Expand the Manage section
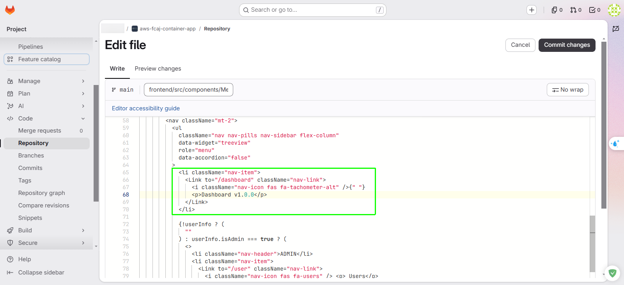The height and width of the screenshot is (285, 624). coord(46,81)
